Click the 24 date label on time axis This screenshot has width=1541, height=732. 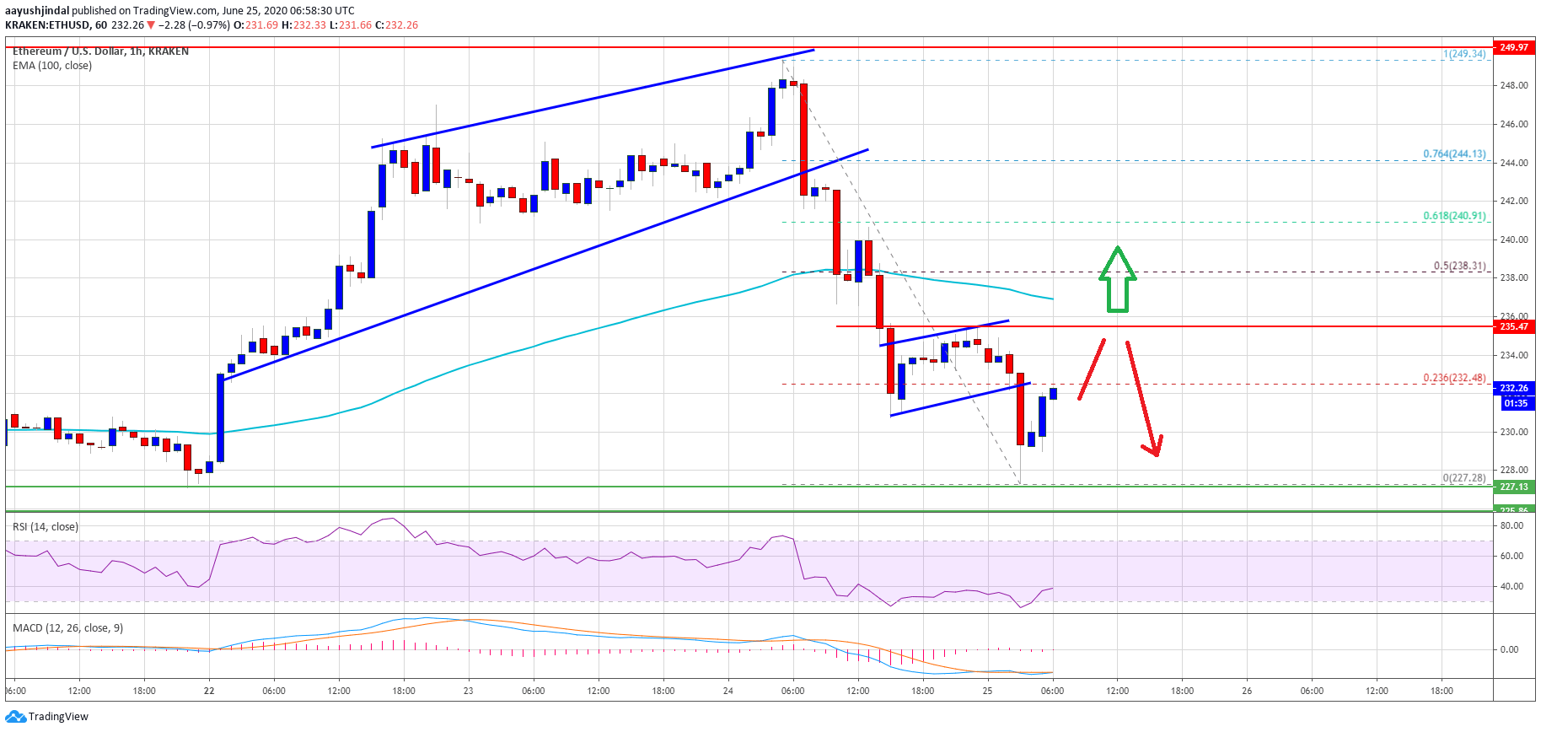coord(728,691)
